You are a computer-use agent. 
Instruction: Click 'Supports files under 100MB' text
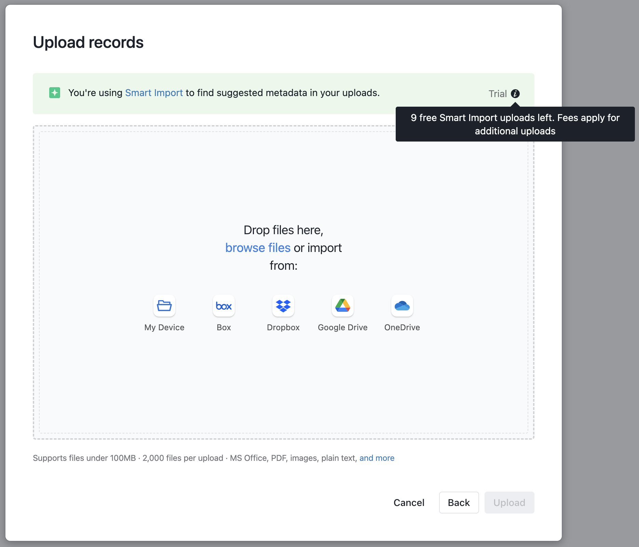click(x=84, y=458)
